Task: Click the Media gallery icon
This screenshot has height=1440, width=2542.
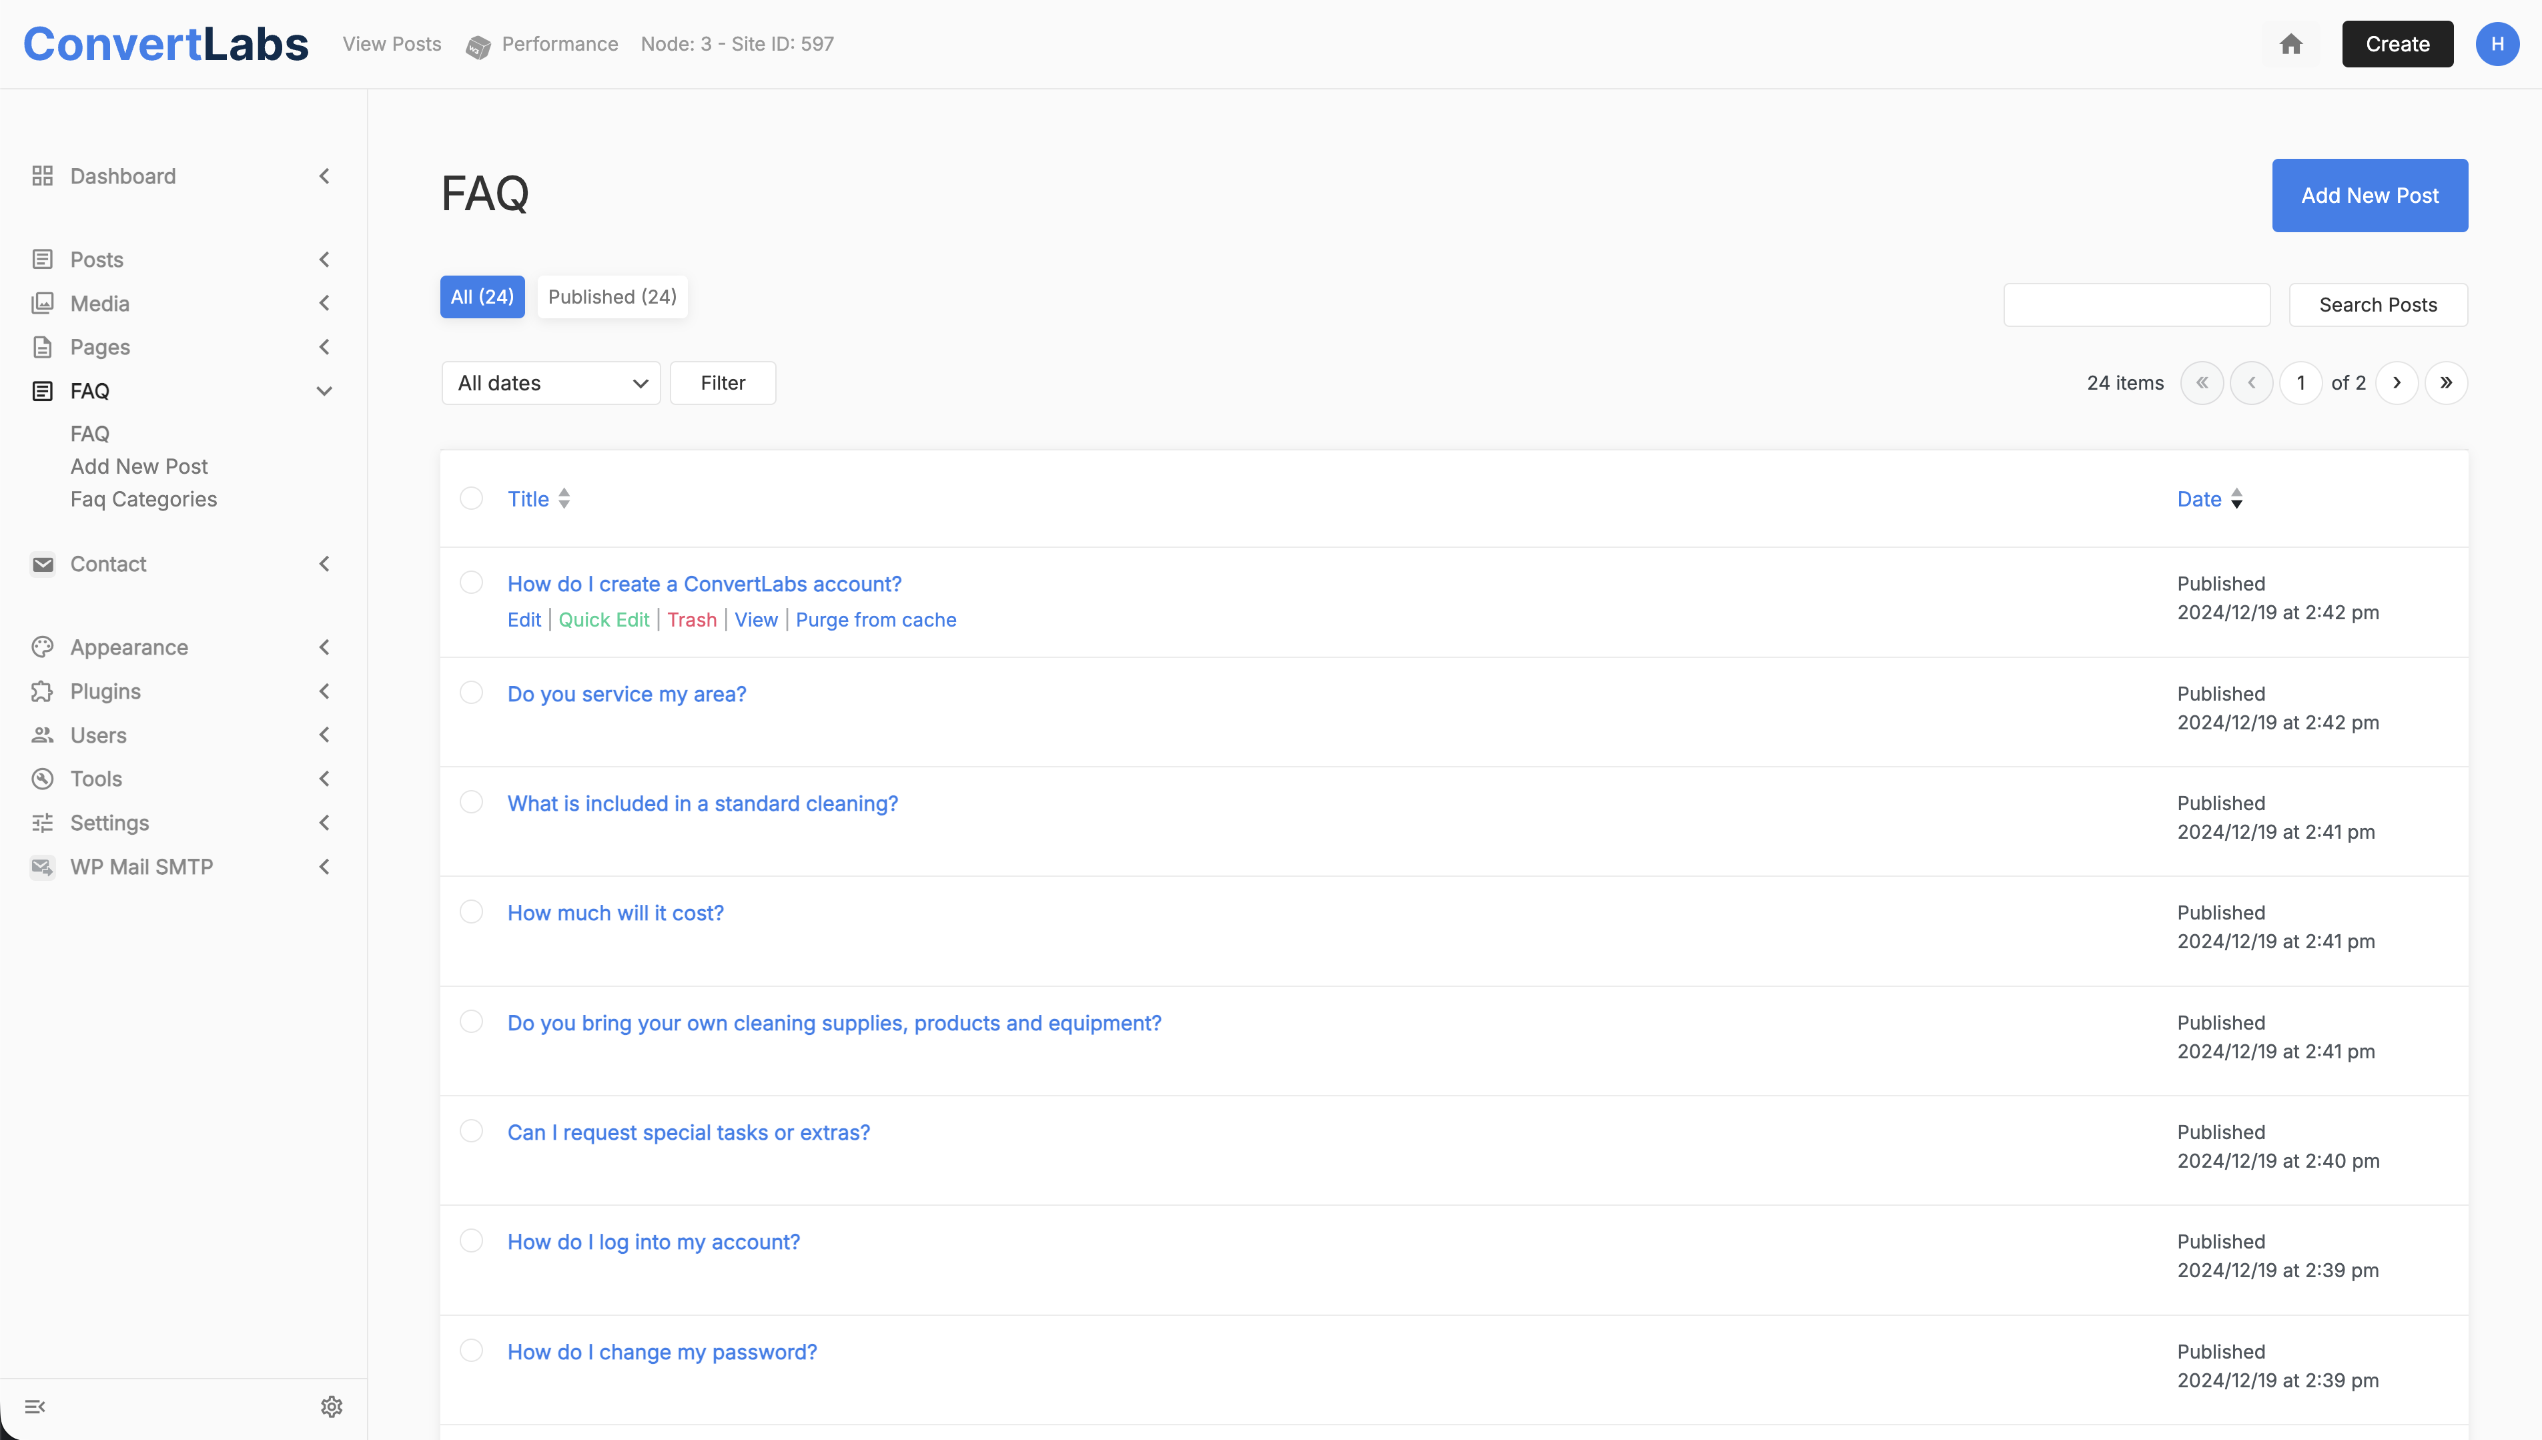Action: tap(41, 304)
